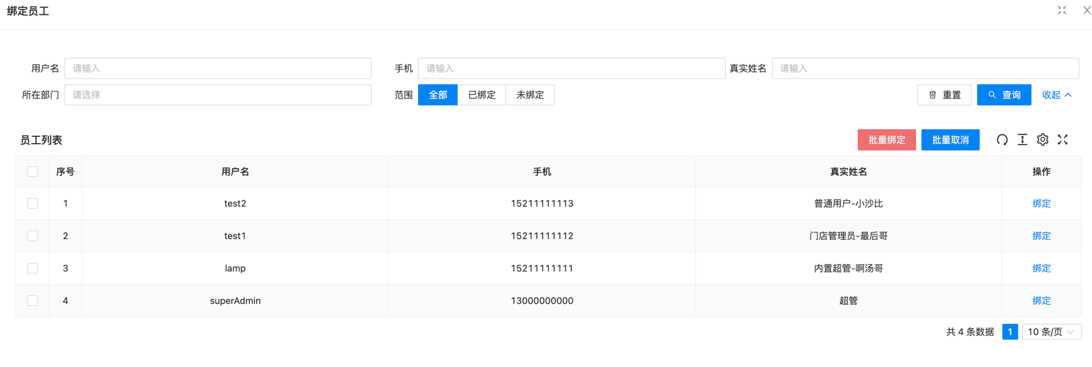Open the table density (row height) icon
1092x367 pixels.
1022,140
